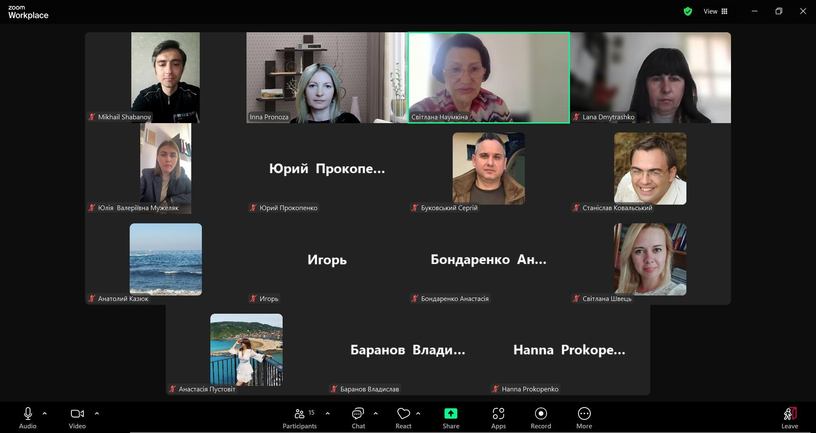
Task: Open the Participants panel icon
Action: pyautogui.click(x=300, y=413)
